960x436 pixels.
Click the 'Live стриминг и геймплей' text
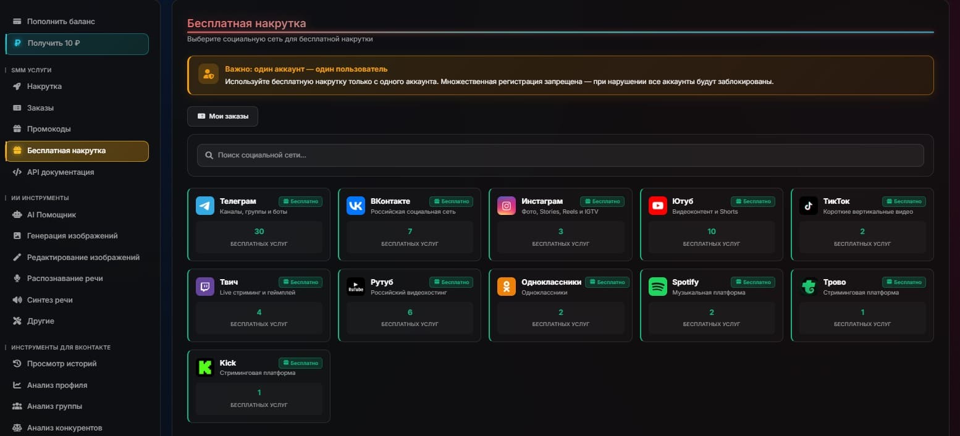point(258,293)
